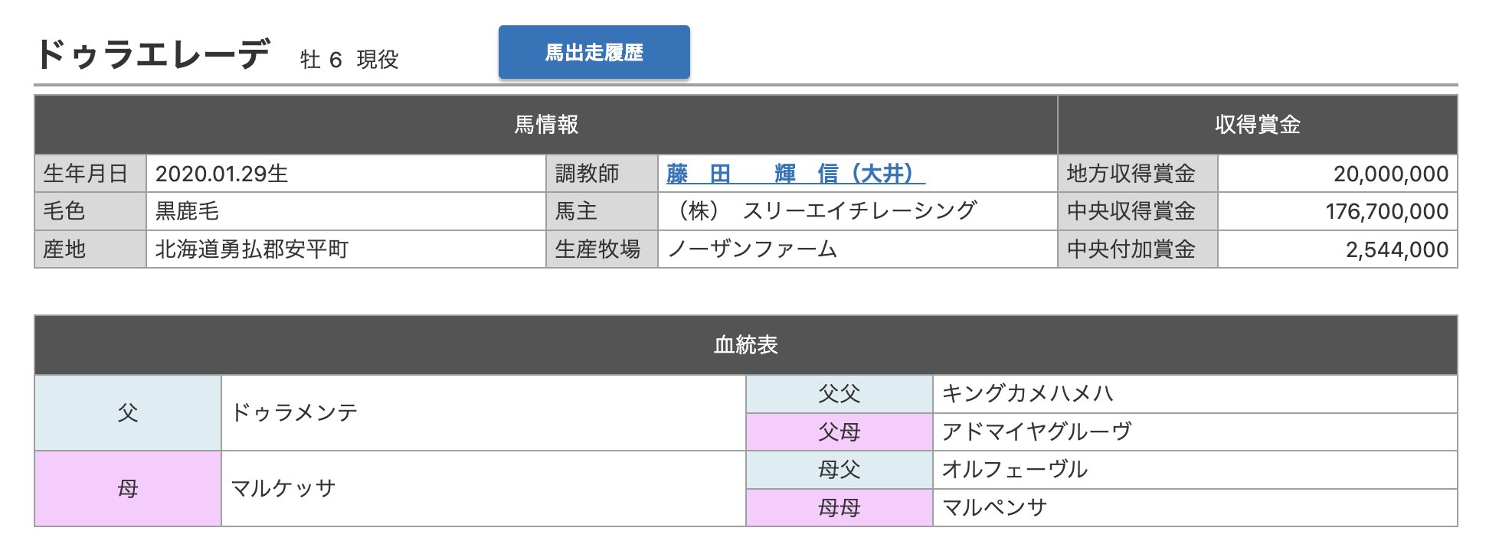Click the 馬出走履歴 button
Viewport: 1486px width, 557px height.
(594, 52)
